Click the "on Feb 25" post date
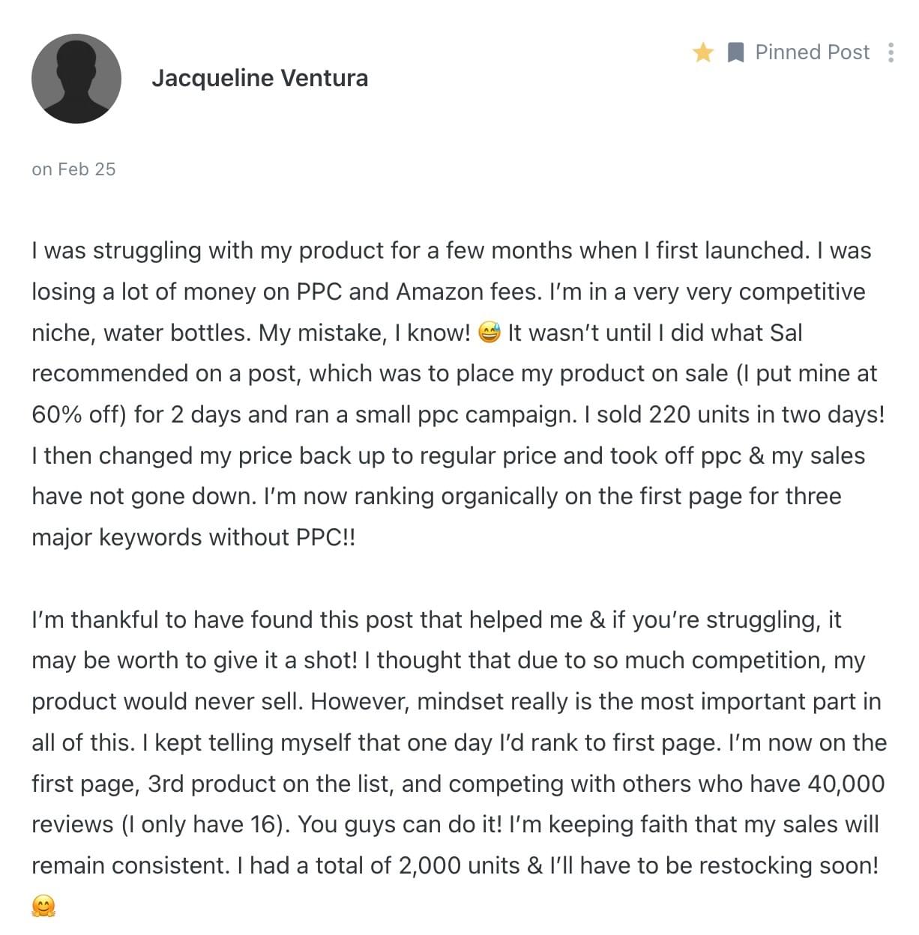This screenshot has height=935, width=919. pyautogui.click(x=73, y=169)
